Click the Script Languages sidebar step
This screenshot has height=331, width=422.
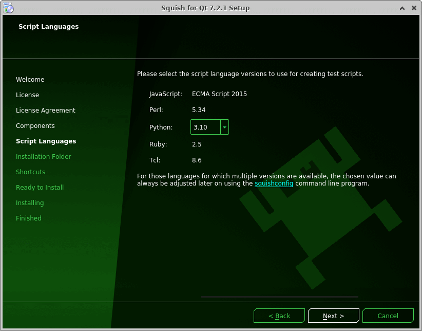[46, 141]
